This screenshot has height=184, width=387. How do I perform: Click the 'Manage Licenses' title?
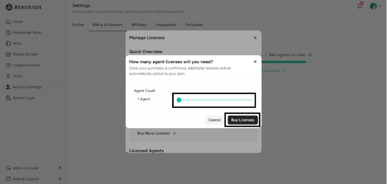pos(147,38)
